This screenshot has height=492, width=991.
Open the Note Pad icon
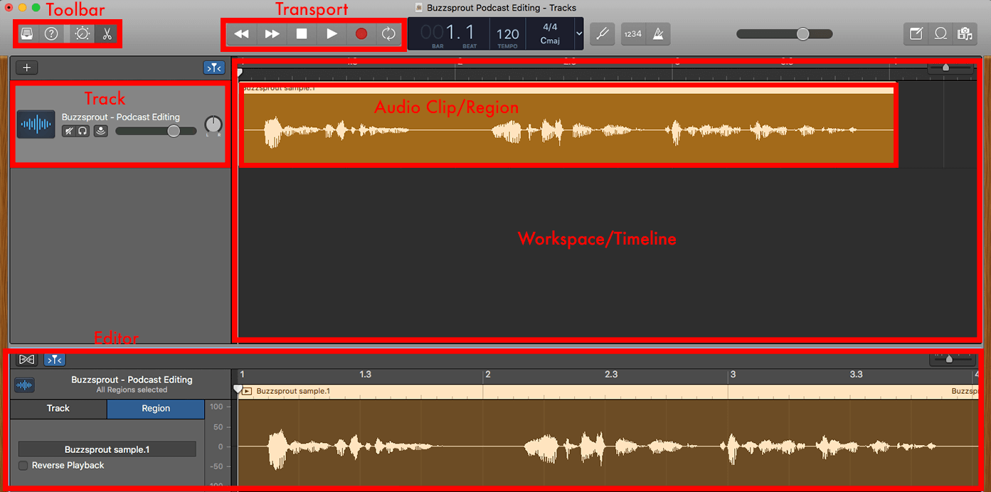[x=916, y=33]
